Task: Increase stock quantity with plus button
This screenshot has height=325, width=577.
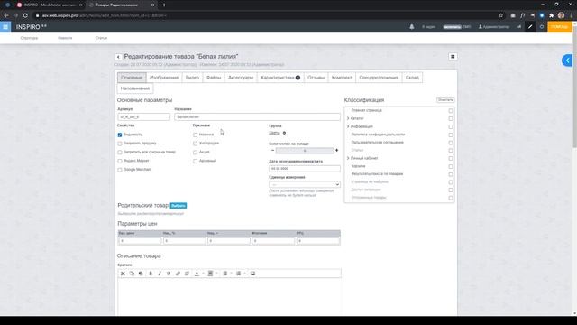Action: (336, 151)
